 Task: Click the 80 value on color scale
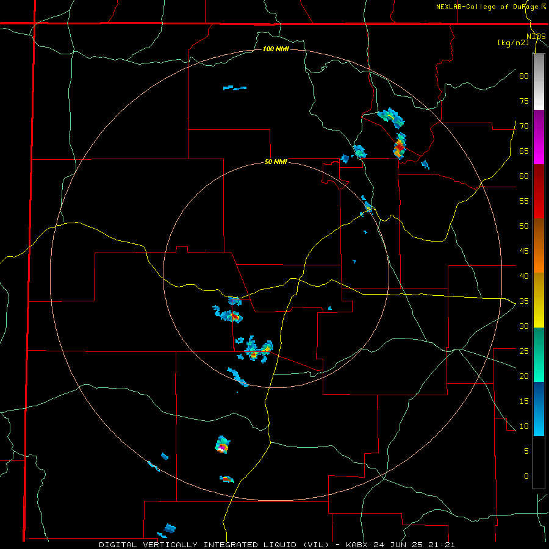(524, 76)
